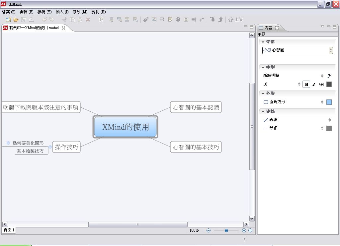Click the line color gray swatch
Image resolution: width=340 pixels, height=246 pixels.
point(329,128)
